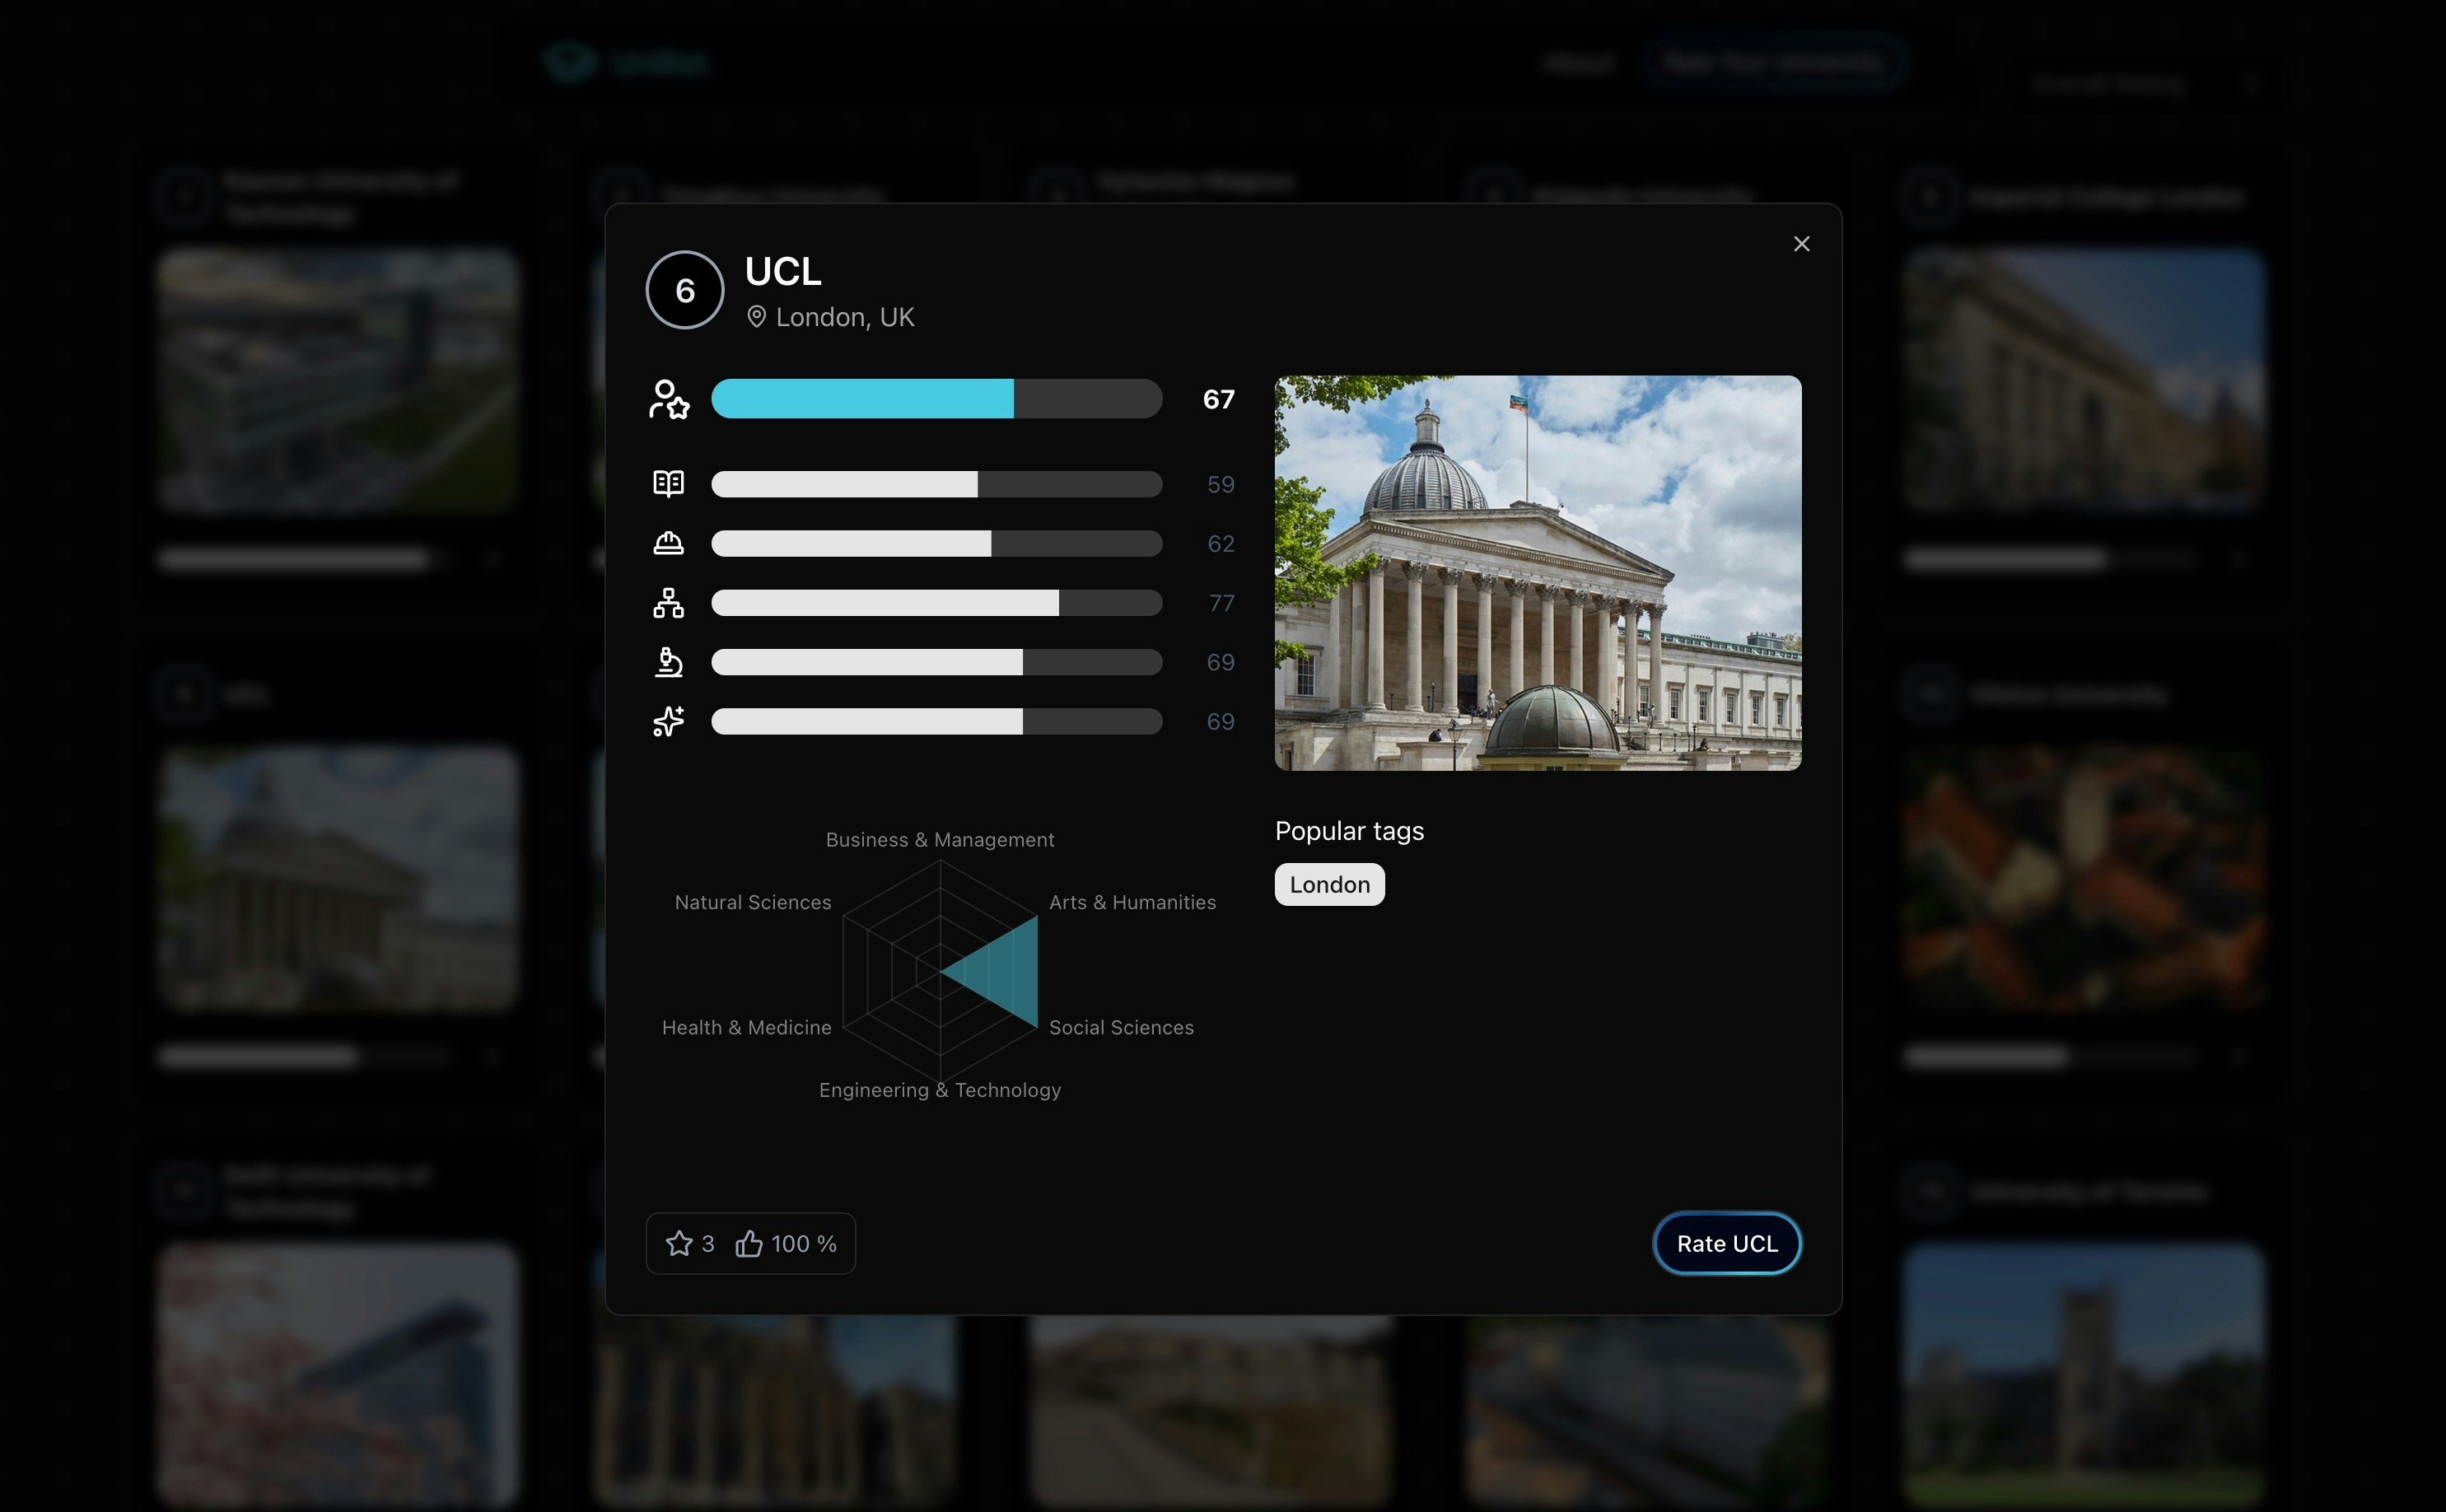
Task: Click the thumbs-up icon beside 100 %
Action: (749, 1243)
